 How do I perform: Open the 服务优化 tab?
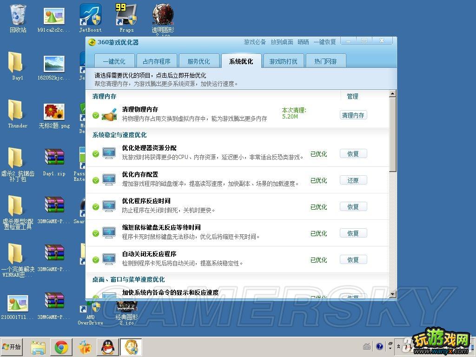(198, 61)
